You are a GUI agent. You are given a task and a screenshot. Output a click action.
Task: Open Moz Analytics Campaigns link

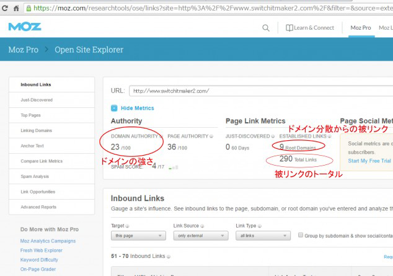[x=48, y=241]
